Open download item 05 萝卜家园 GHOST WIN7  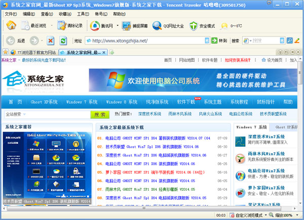[x=155, y=172]
